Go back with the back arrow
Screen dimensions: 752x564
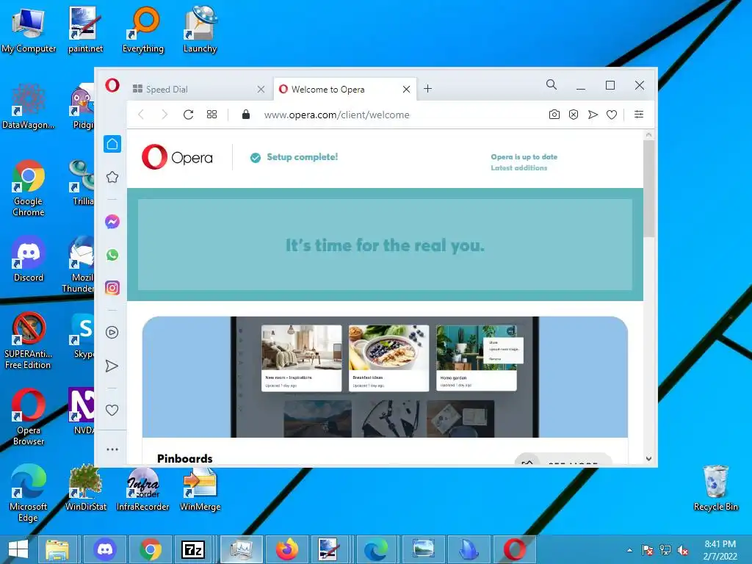coord(141,115)
